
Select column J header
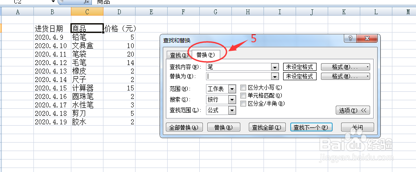[x=312, y=12]
